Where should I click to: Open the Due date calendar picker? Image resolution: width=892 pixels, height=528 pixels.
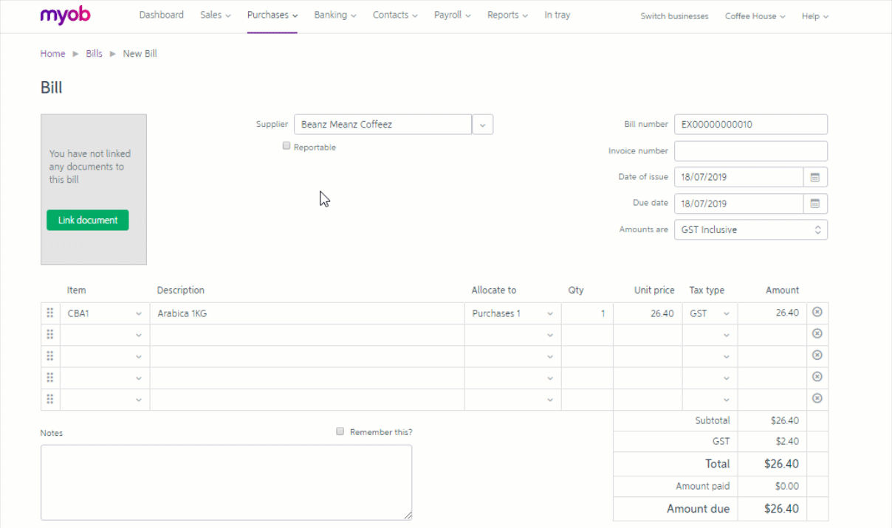815,204
